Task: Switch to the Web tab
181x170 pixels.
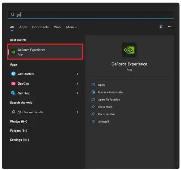Action: pyautogui.click(x=57, y=27)
